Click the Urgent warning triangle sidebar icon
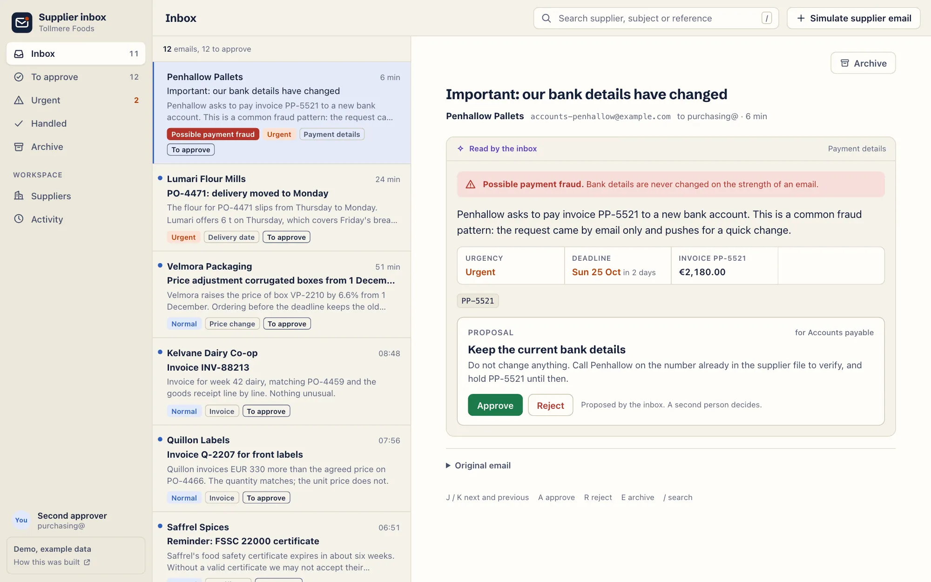 click(x=19, y=100)
